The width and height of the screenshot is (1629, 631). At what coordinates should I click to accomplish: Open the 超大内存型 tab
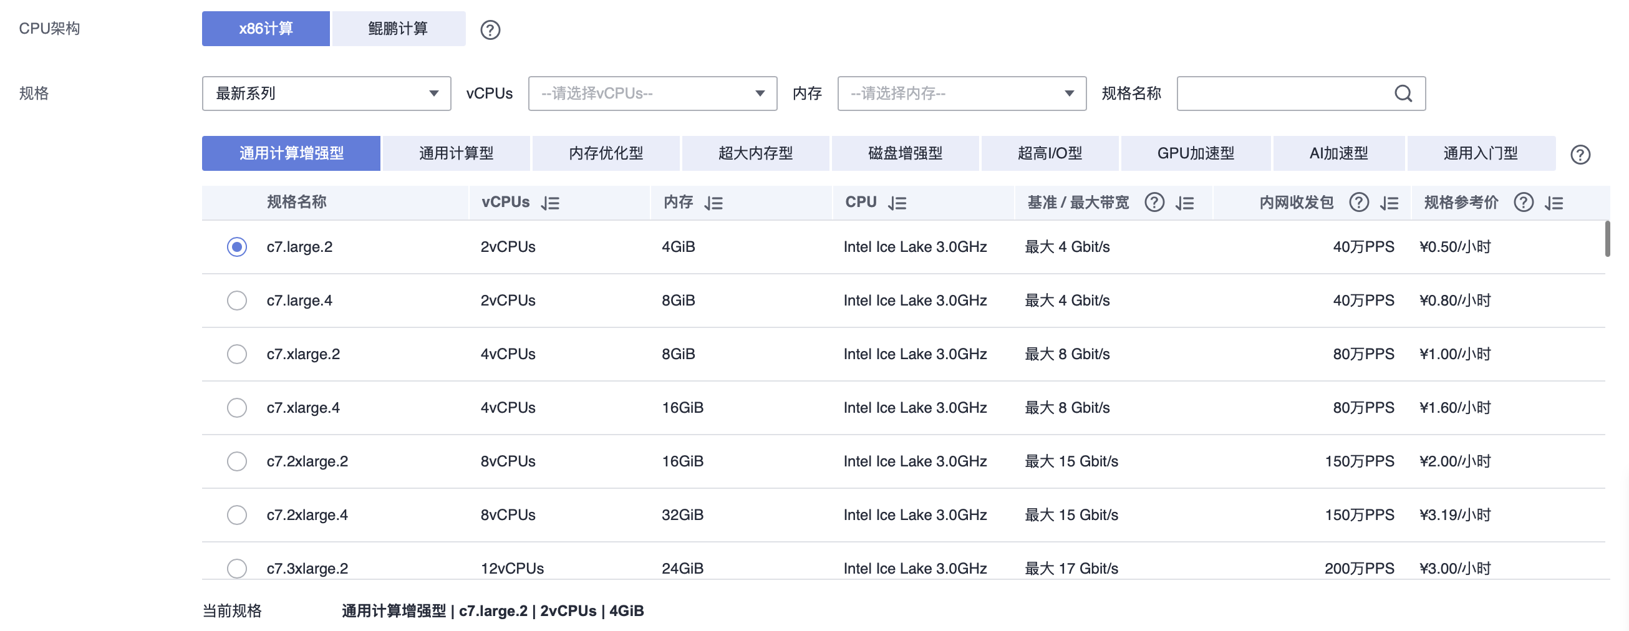[x=756, y=153]
